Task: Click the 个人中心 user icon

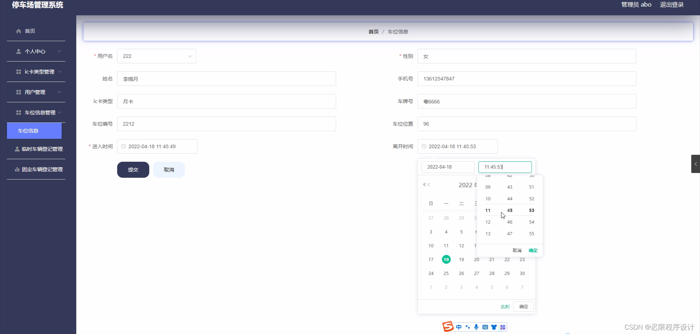Action: pyautogui.click(x=19, y=51)
